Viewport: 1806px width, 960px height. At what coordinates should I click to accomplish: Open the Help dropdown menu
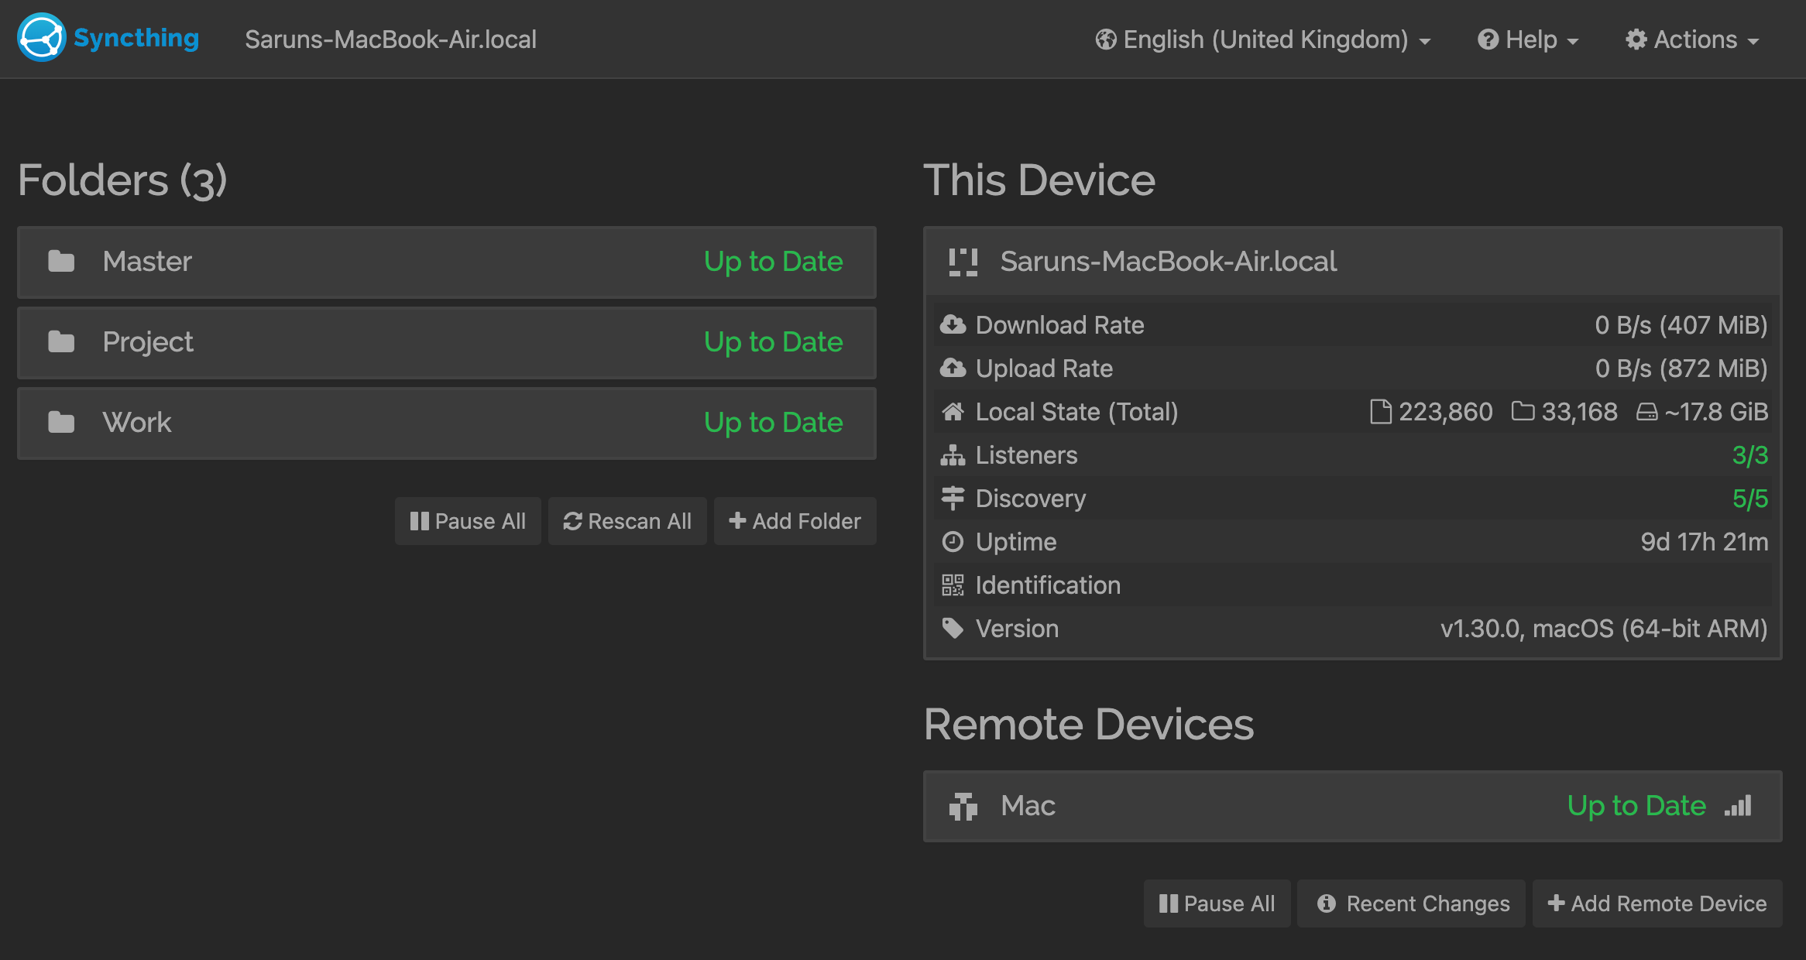coord(1528,39)
